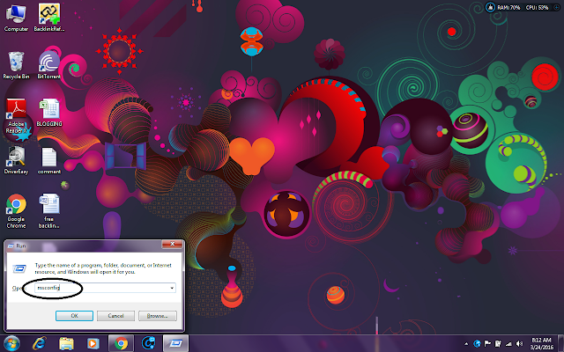Image resolution: width=564 pixels, height=352 pixels.
Task: Open the network signal tray icon
Action: pyautogui.click(x=508, y=344)
